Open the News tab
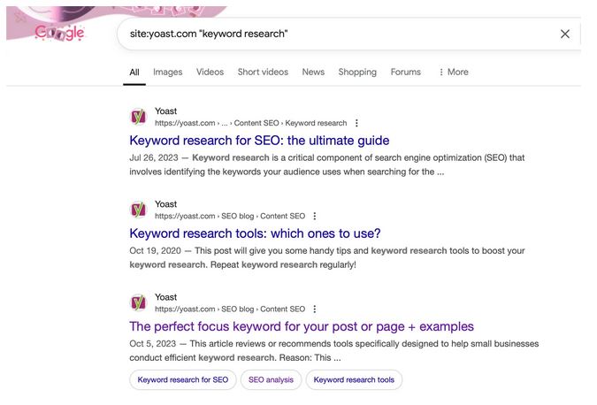The width and height of the screenshot is (597, 405). pyautogui.click(x=313, y=72)
